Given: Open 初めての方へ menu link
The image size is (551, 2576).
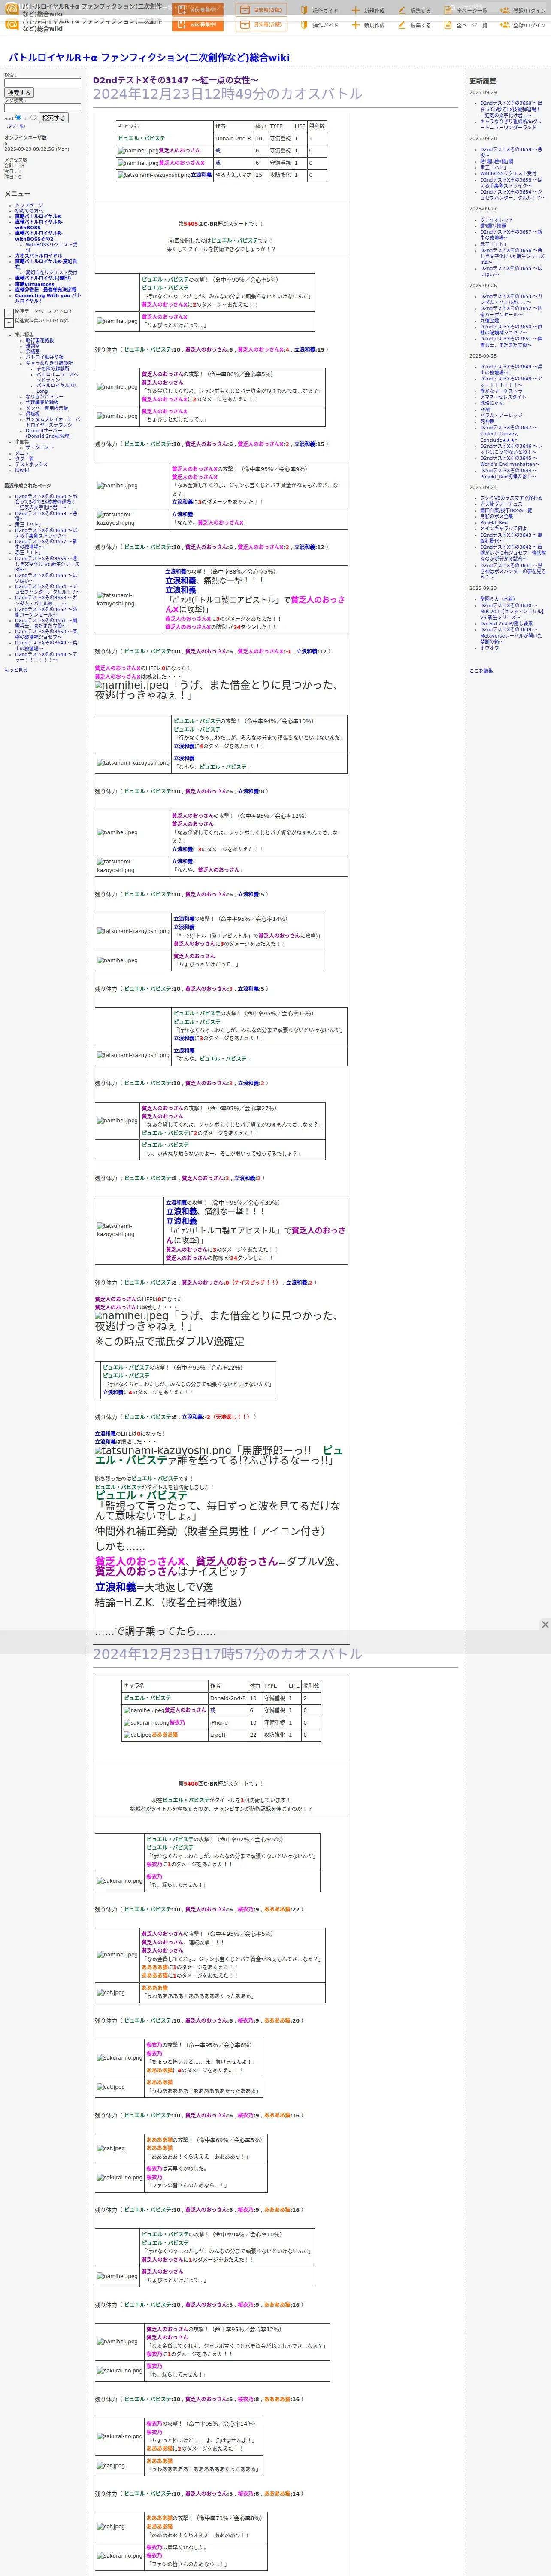Looking at the screenshot, I should (29, 210).
